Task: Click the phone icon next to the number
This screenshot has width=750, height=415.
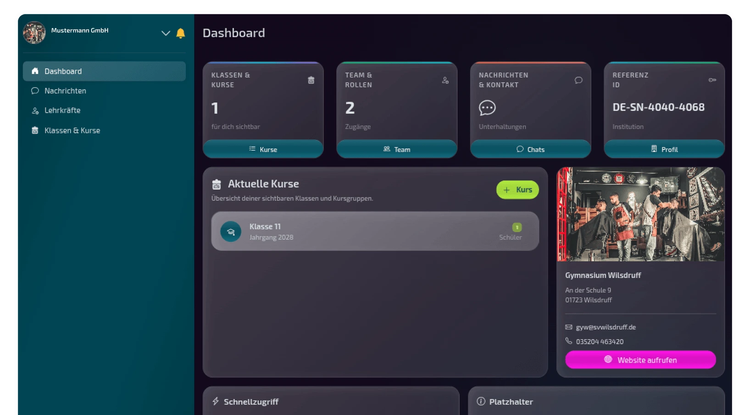Action: coord(569,341)
